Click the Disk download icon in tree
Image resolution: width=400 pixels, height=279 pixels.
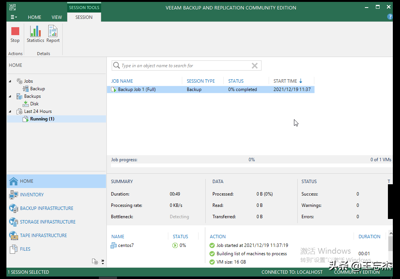point(26,104)
